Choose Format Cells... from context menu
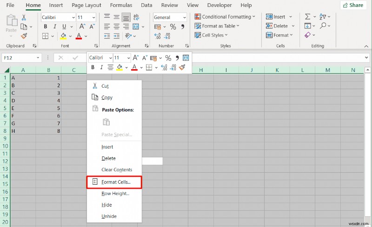This screenshot has height=227, width=372. tap(114, 182)
